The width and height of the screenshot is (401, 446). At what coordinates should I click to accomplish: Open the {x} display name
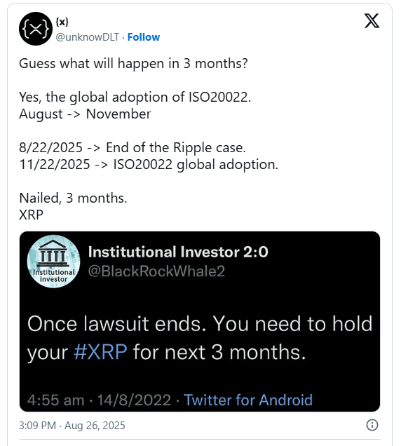pos(62,22)
